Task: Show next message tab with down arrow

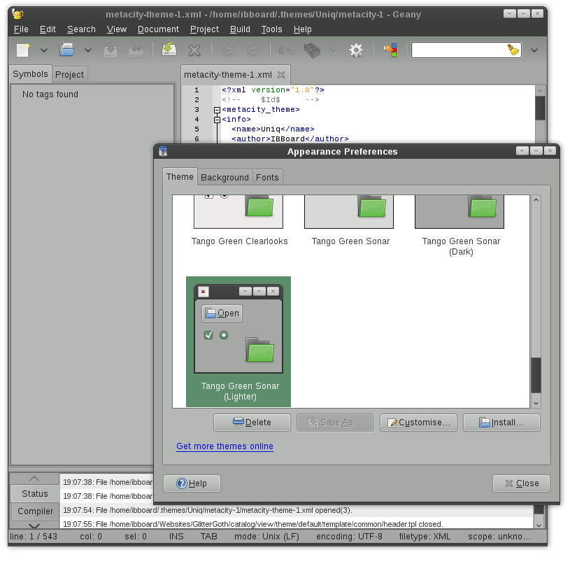Action: coord(34,525)
